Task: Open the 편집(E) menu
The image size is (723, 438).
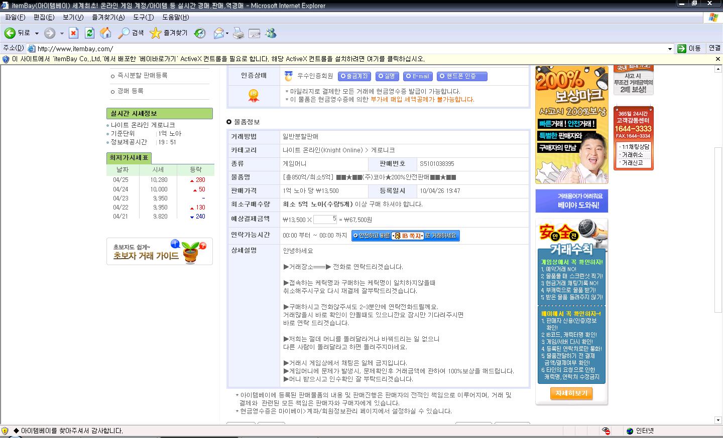Action: point(44,17)
